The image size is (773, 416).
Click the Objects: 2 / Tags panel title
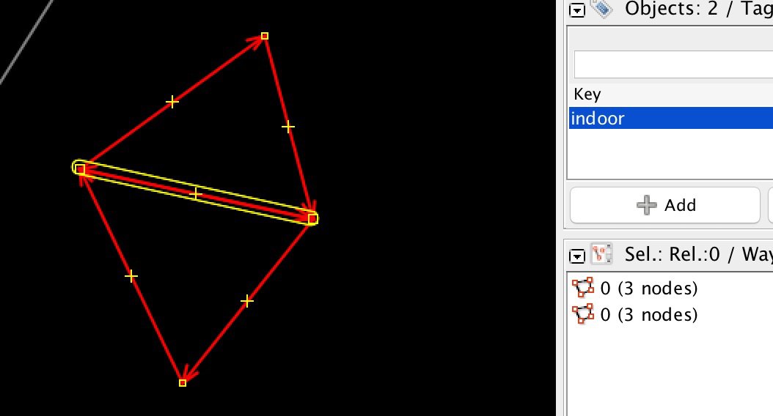click(x=698, y=9)
